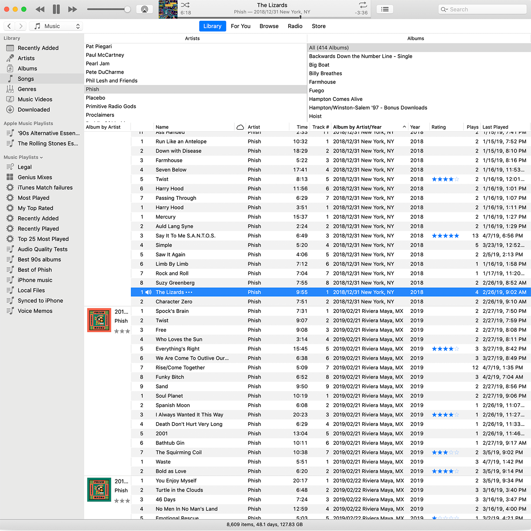Open the Most Played smart playlist
The height and width of the screenshot is (531, 531).
[x=42, y=198]
